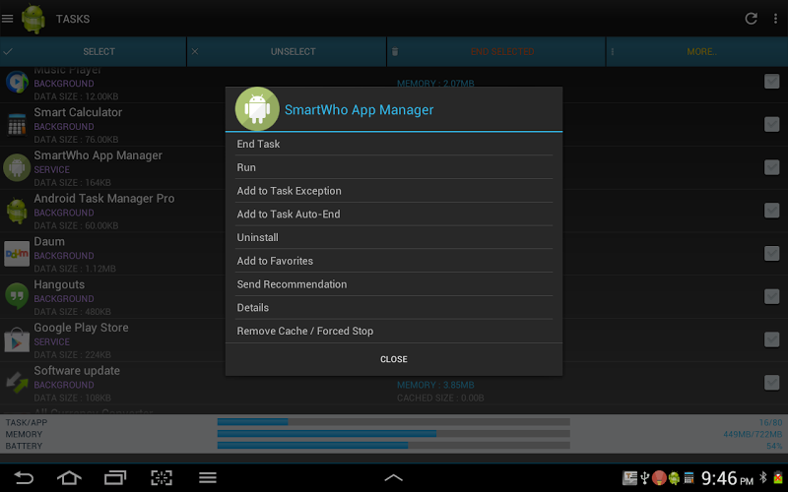Select Add to Task Auto-End
The width and height of the screenshot is (788, 492).
click(394, 214)
